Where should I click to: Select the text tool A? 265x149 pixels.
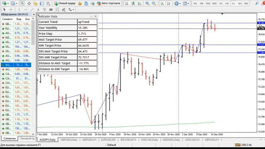coord(38,10)
